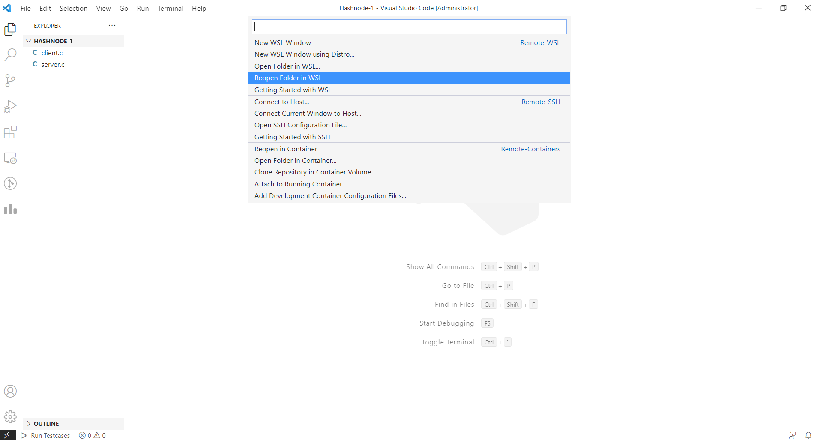The image size is (820, 440).
Task: Select Getting Started with WSL
Action: coord(409,90)
